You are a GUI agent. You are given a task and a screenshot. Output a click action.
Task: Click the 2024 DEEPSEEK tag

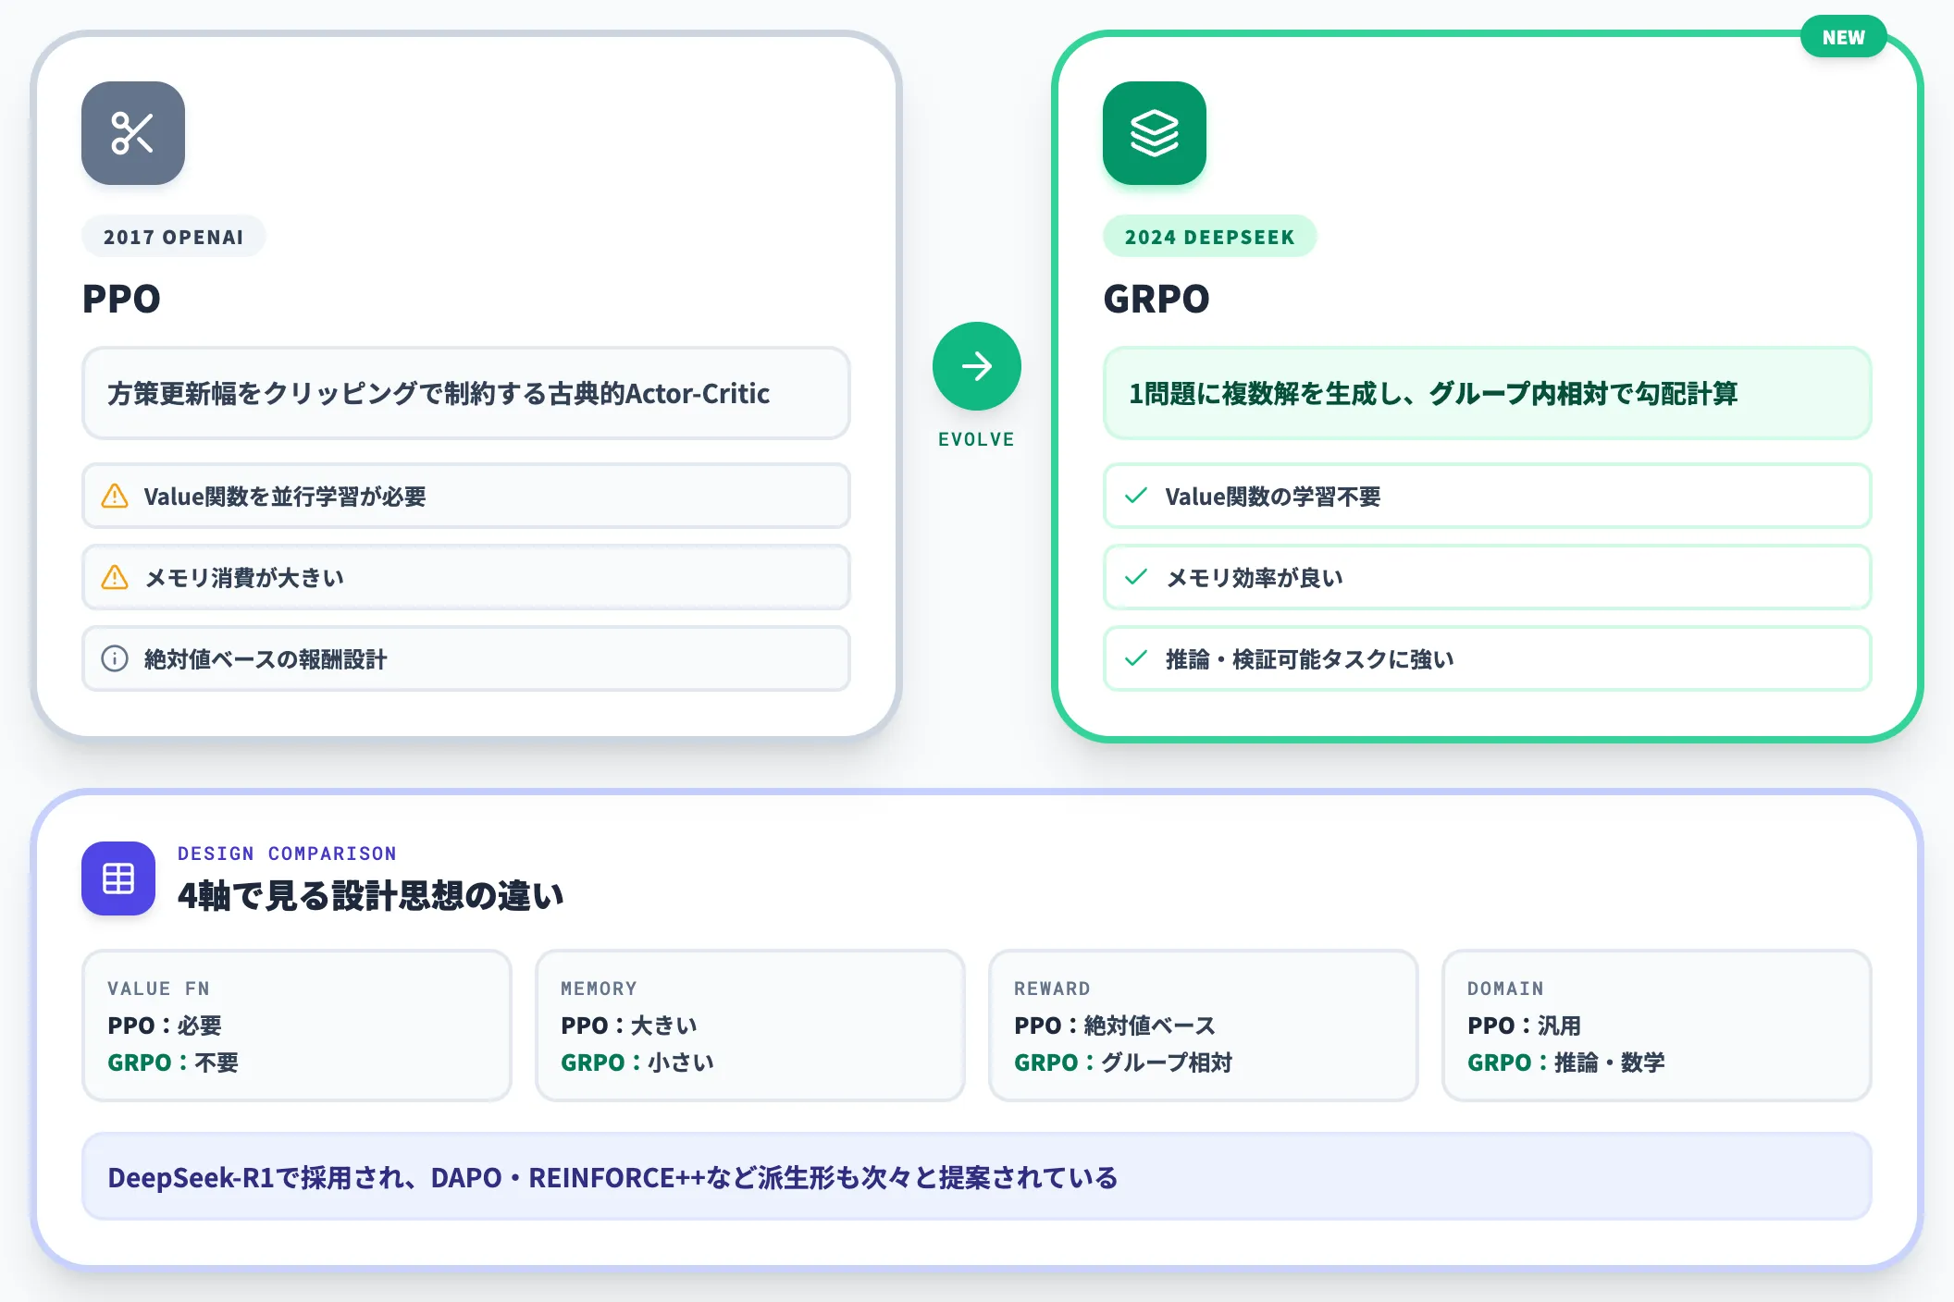tap(1209, 237)
